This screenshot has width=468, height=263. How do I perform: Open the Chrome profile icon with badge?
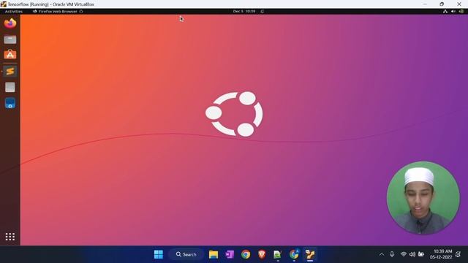[x=294, y=254]
